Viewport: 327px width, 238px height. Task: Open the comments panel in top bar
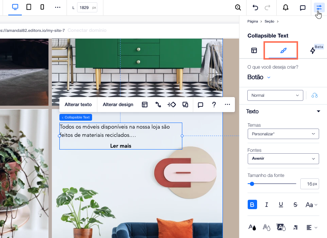point(303,8)
